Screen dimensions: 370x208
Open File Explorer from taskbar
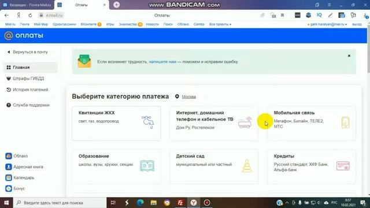pyautogui.click(x=154, y=203)
